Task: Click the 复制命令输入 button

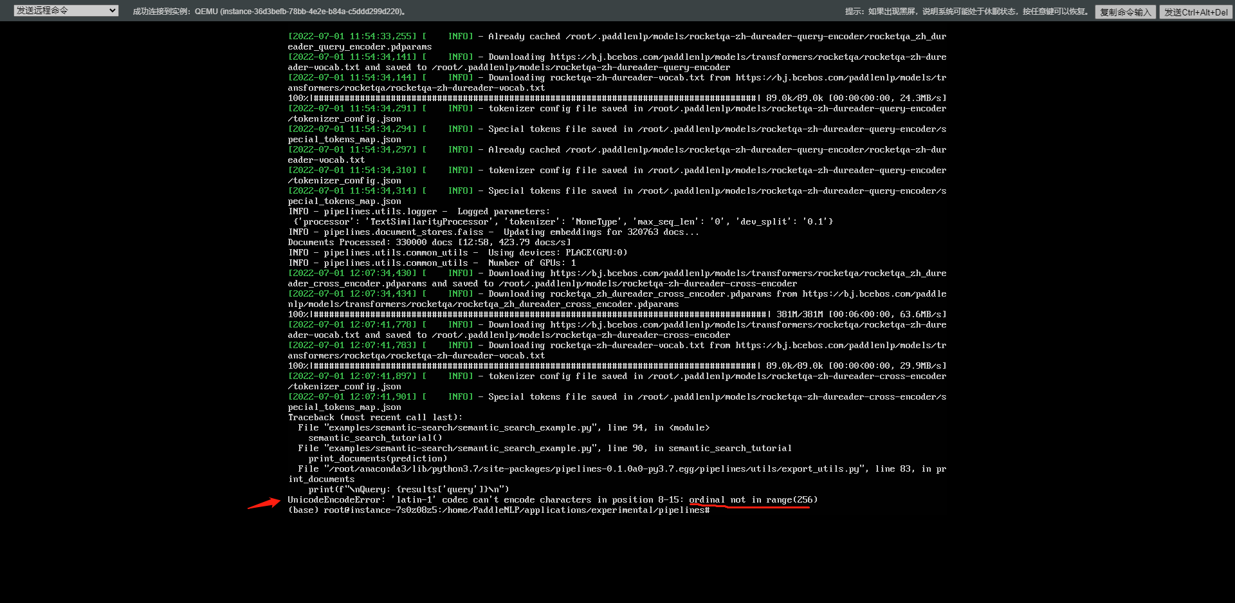Action: 1125,12
